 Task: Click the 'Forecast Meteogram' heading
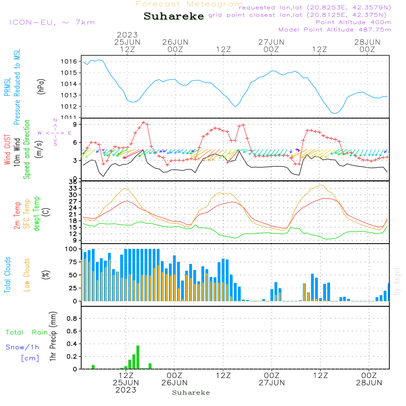[189, 4]
